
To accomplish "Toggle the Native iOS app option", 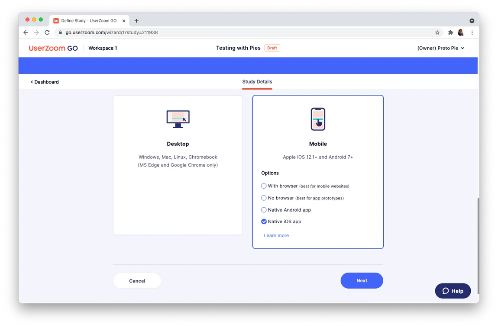I will coord(264,222).
